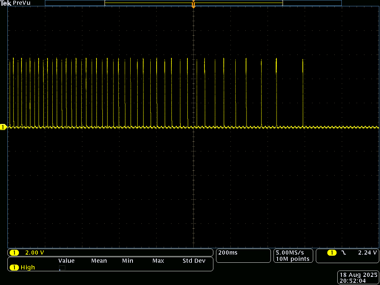
Task: Click the trigger source channel 1 badge
Action: click(332, 253)
